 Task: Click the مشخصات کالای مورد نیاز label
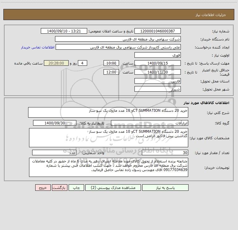(209, 138)
